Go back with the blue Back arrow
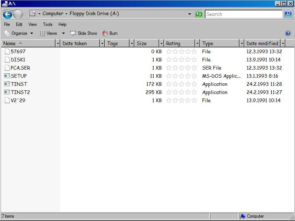Image resolution: width=295 pixels, height=221 pixels. [x=7, y=14]
